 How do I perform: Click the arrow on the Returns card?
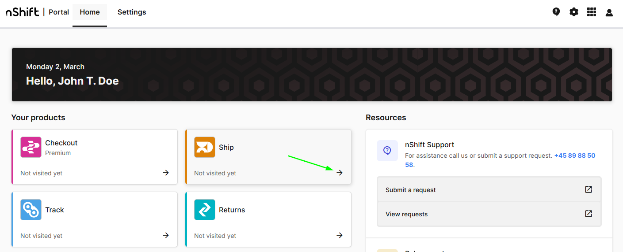(x=340, y=235)
